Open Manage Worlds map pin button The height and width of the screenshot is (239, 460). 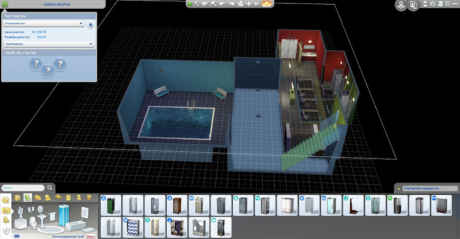click(401, 5)
